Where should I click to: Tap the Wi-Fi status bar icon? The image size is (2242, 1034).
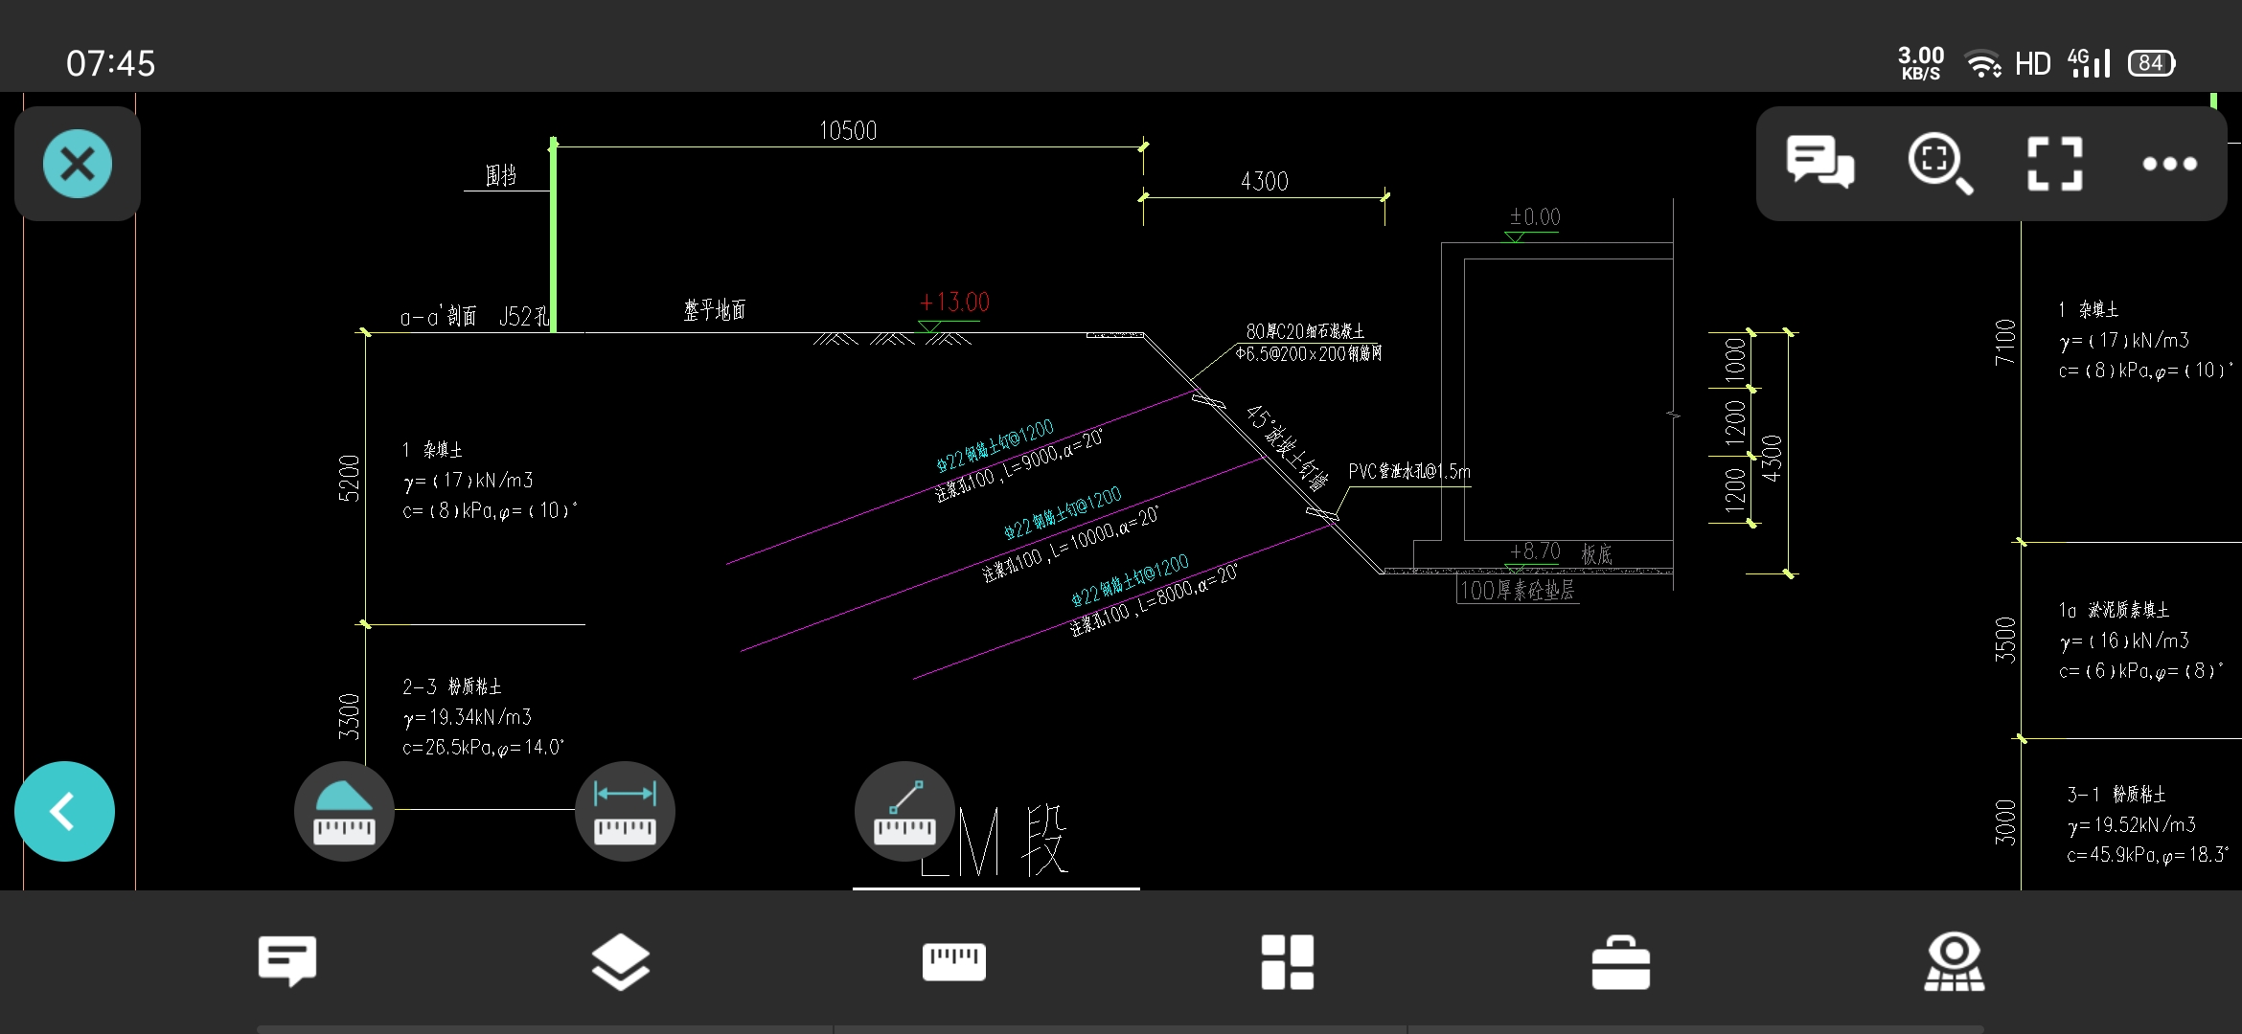[1982, 63]
